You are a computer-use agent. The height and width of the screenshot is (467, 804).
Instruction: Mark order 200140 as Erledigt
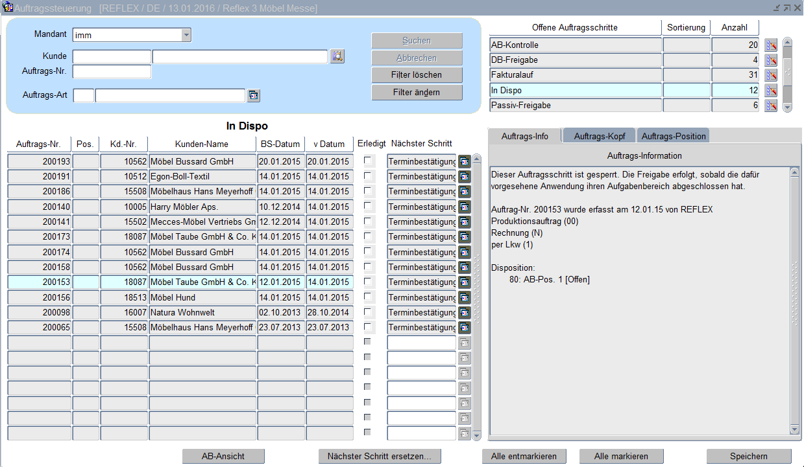coord(369,206)
